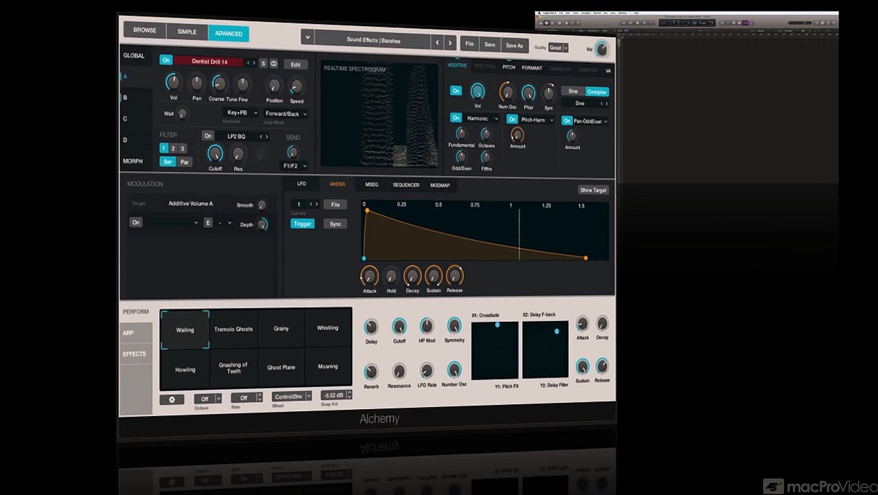Viewport: 878px width, 495px height.
Task: Click the File button in the top bar
Action: [x=469, y=44]
